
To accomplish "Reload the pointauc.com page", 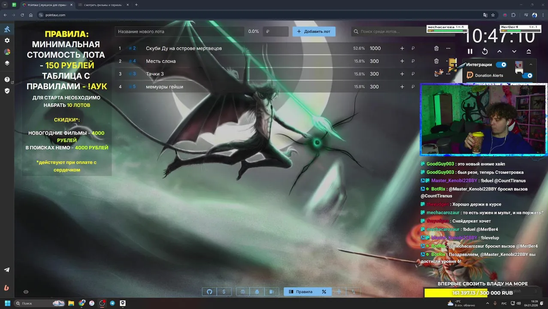I will click(x=22, y=15).
